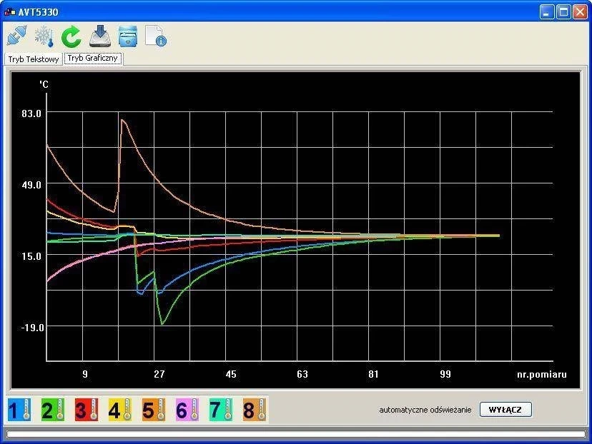Screen dimensions: 592x444
Task: Toggle tan sensor 8 thermometer
Action: (x=255, y=410)
